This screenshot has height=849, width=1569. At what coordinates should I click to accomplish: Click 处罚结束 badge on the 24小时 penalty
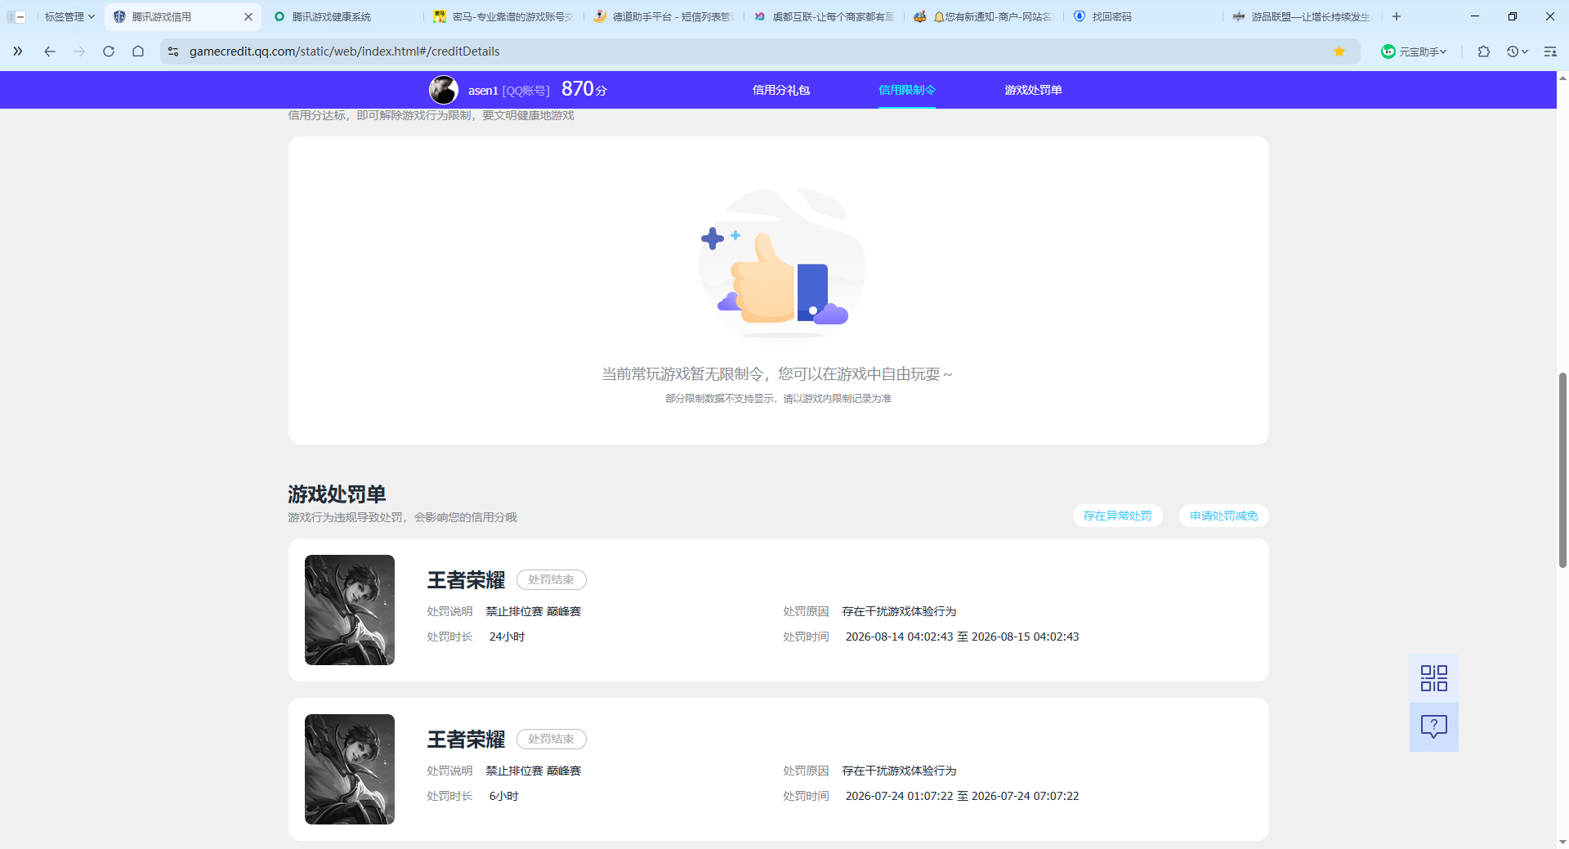click(551, 579)
